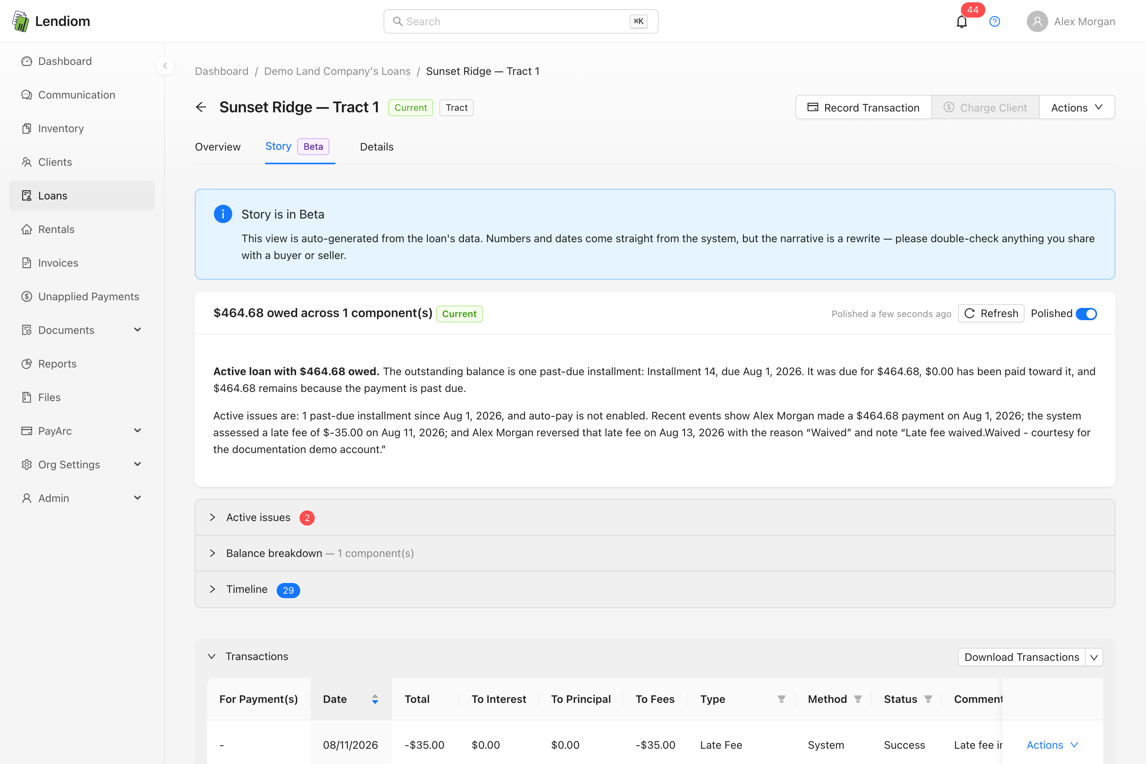Expand the Documents sidebar submenu

tap(138, 330)
